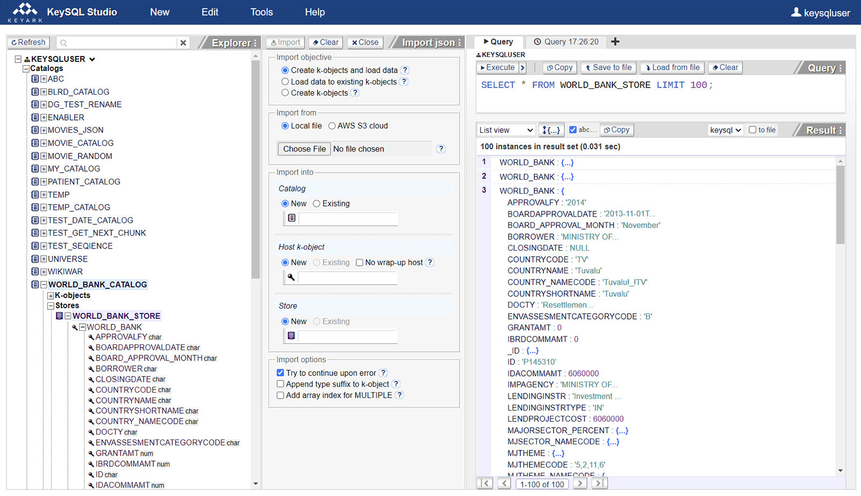This screenshot has width=861, height=496.
Task: Expand the BLRD_CATALOG tree node
Action: point(44,92)
